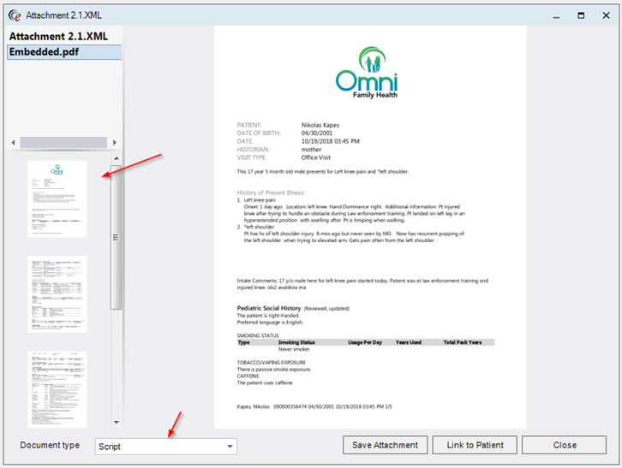
Task: Maximize the attachment viewer window
Action: coord(580,15)
